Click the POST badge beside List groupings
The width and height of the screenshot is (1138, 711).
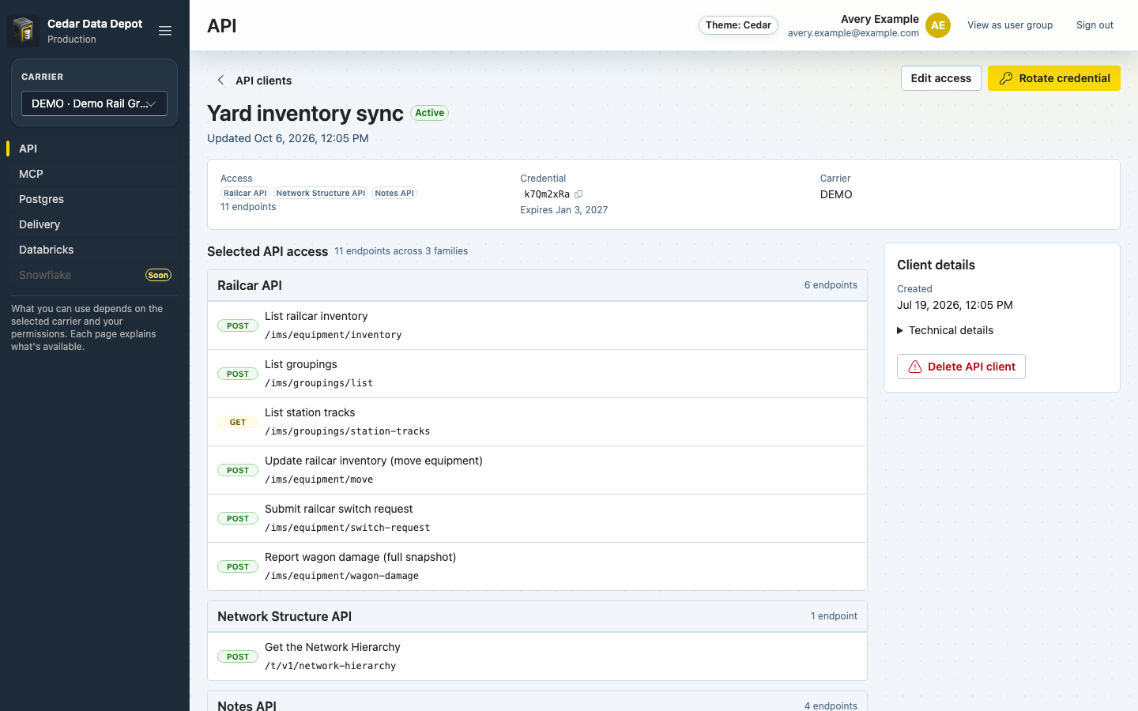(x=238, y=374)
